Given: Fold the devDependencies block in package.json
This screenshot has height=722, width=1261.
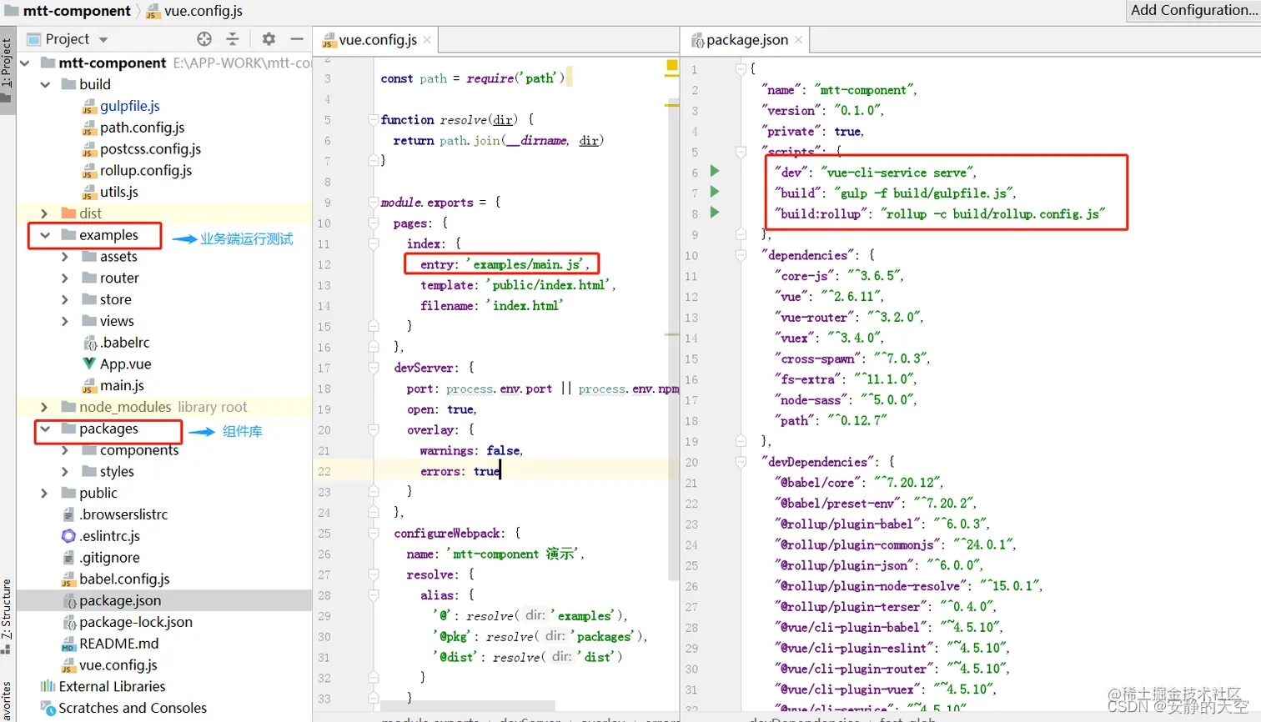Looking at the screenshot, I should click(x=741, y=461).
